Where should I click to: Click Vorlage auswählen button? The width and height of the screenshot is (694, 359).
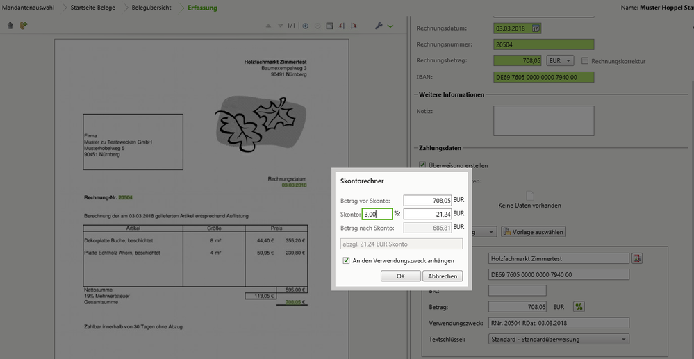tap(534, 232)
